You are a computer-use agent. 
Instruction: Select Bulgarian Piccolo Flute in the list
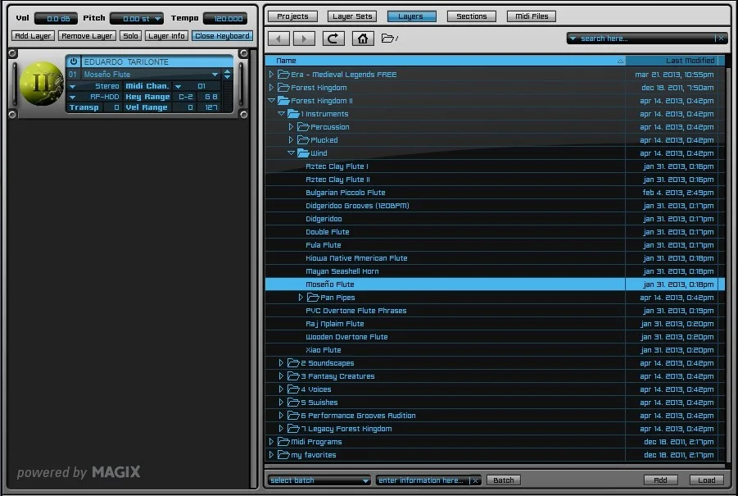click(346, 192)
